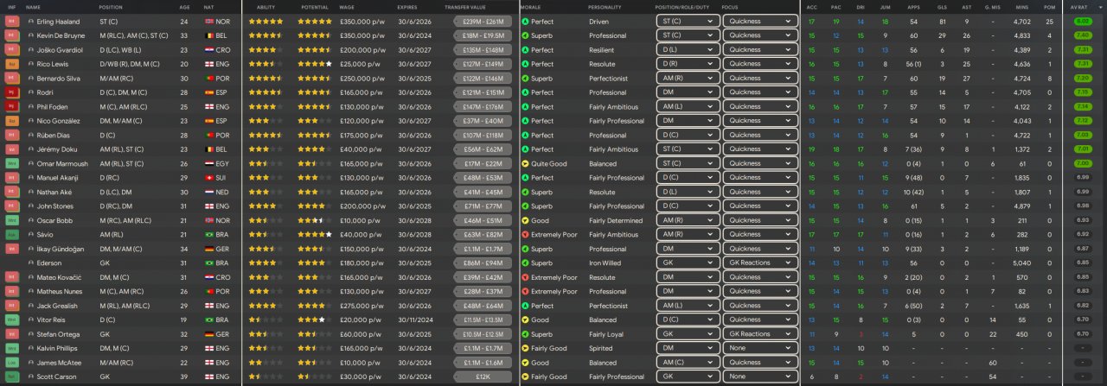Open Phil Foden's AM (L) position dropdown
This screenshot has width=1107, height=386.
coord(688,106)
